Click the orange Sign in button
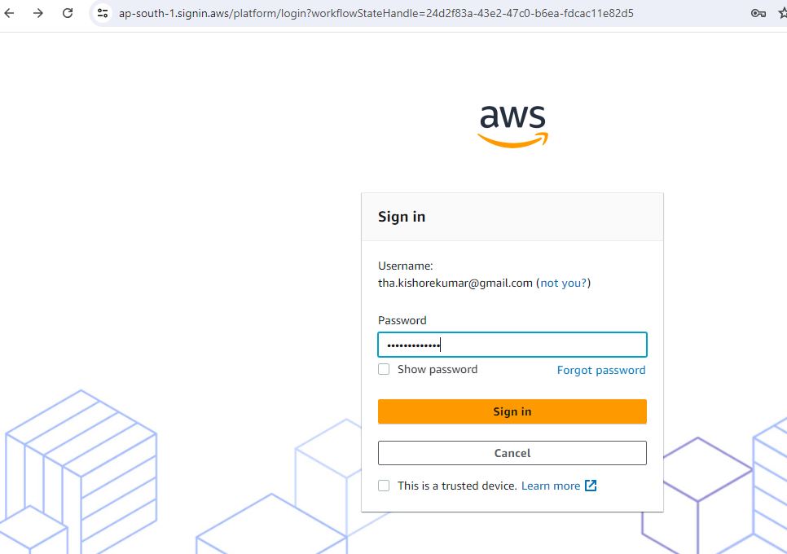 pyautogui.click(x=512, y=411)
